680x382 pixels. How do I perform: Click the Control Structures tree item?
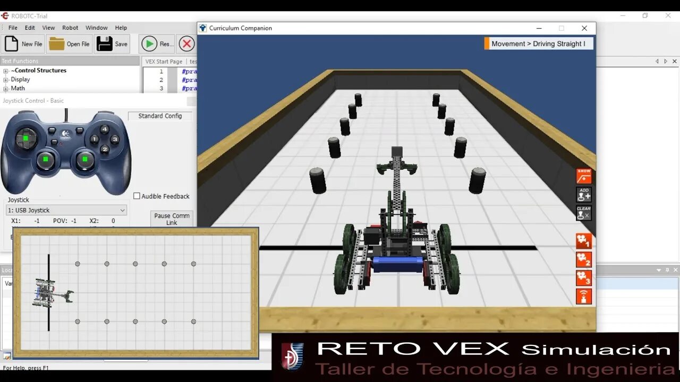39,71
